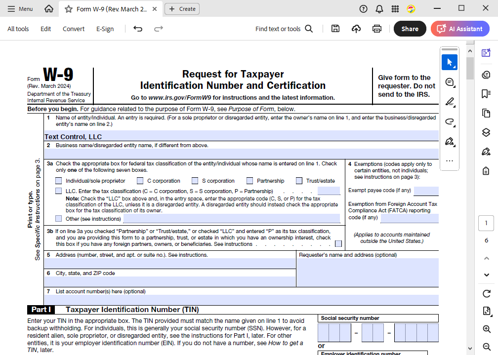The height and width of the screenshot is (355, 498).
Task: Click the Requester's name and address field
Action: [368, 273]
